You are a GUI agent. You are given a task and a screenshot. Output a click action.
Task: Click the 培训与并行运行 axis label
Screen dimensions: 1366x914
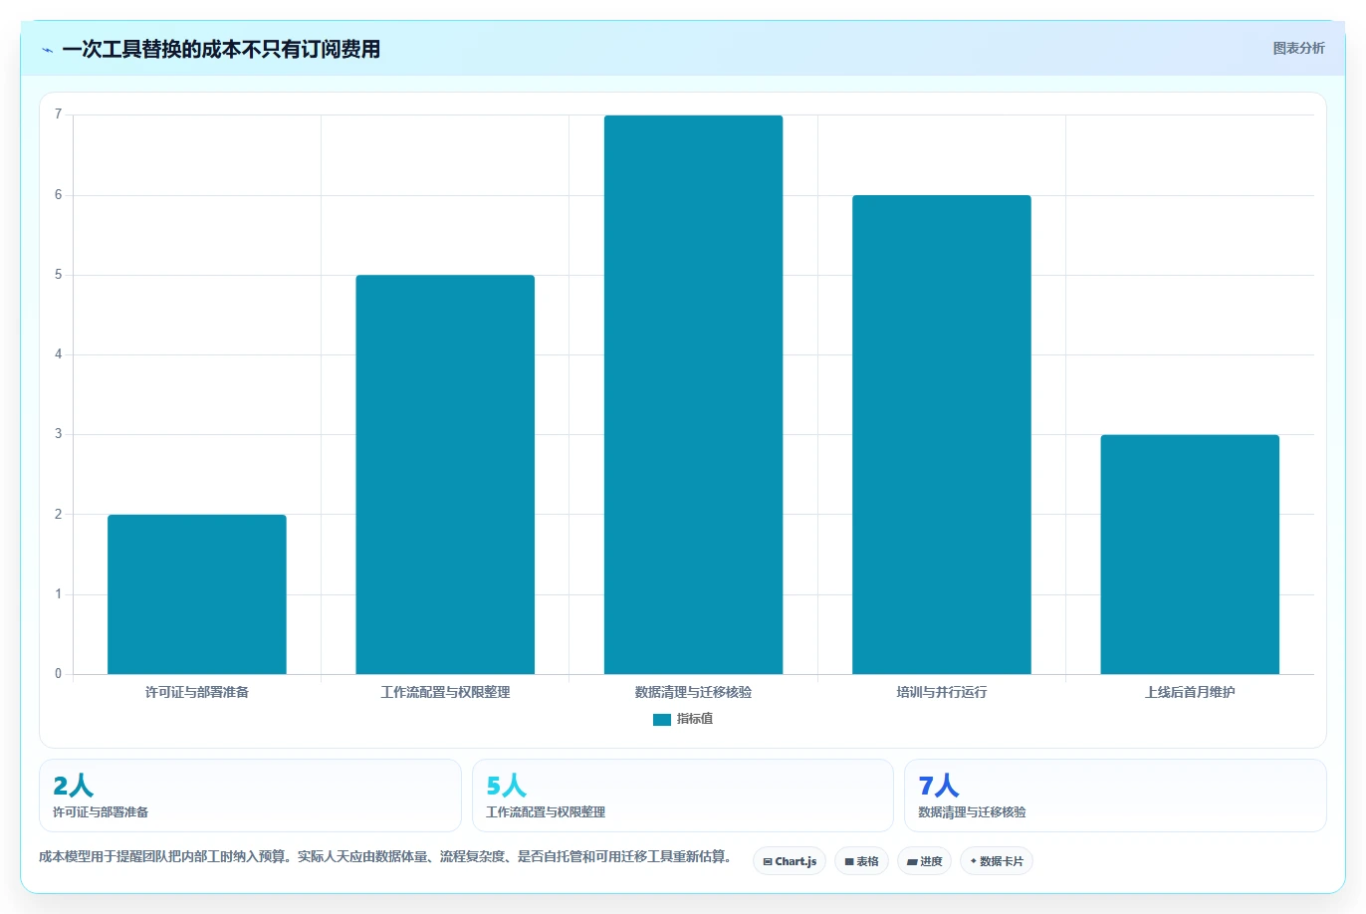coord(942,692)
